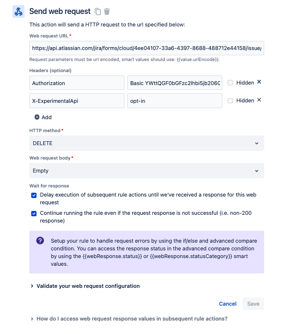The width and height of the screenshot is (292, 334).
Task: Uncheck Delay execution of subsequent rule actions
Action: [34, 195]
